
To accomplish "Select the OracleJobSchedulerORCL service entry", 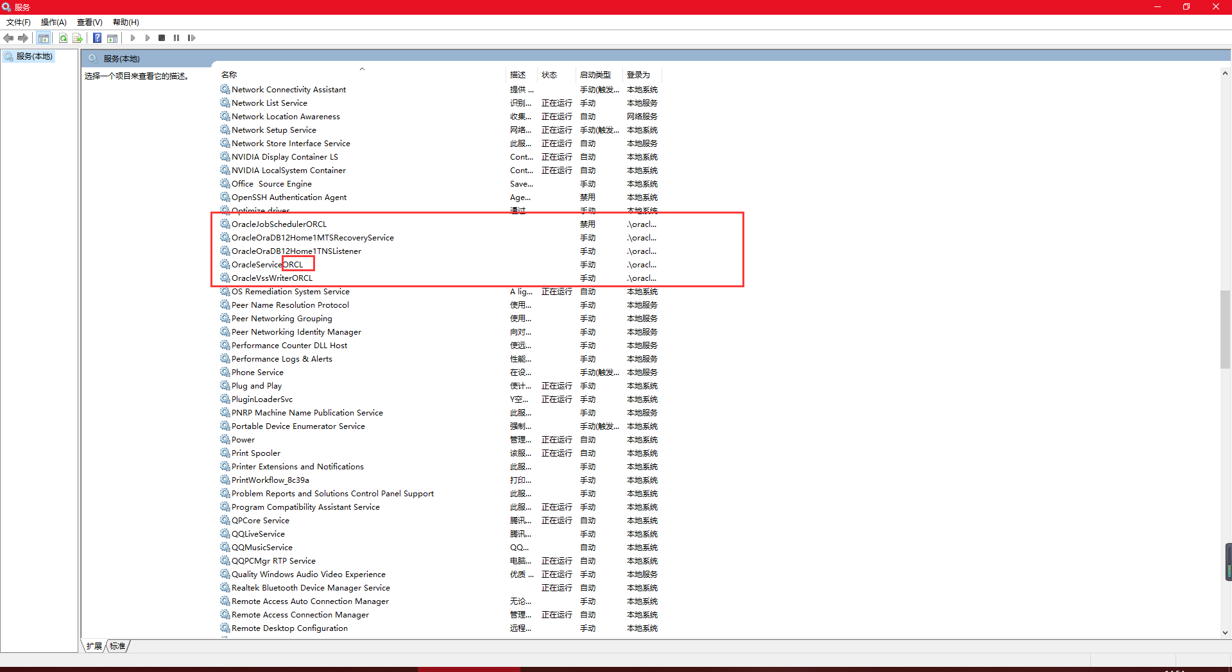I will [x=278, y=224].
